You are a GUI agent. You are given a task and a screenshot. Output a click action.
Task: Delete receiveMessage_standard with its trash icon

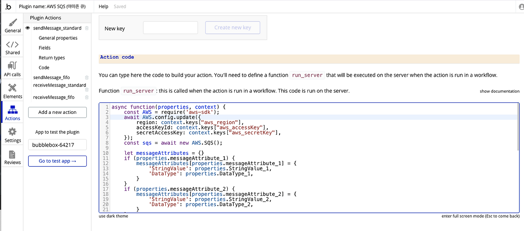(87, 90)
